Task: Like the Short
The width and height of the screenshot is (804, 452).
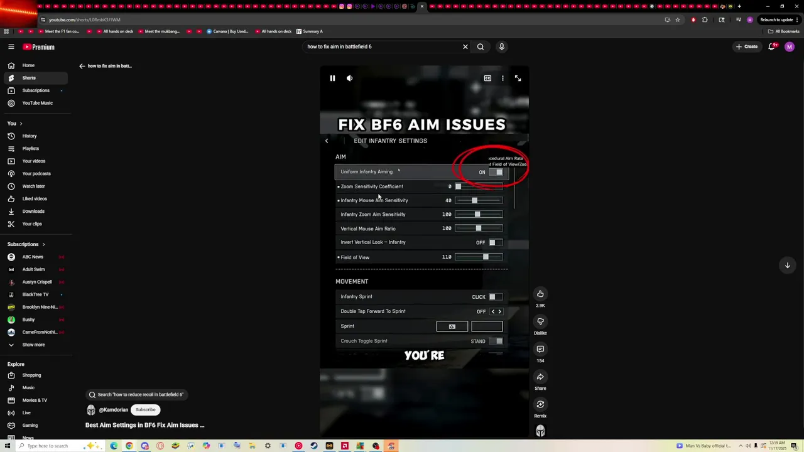Action: [x=540, y=294]
